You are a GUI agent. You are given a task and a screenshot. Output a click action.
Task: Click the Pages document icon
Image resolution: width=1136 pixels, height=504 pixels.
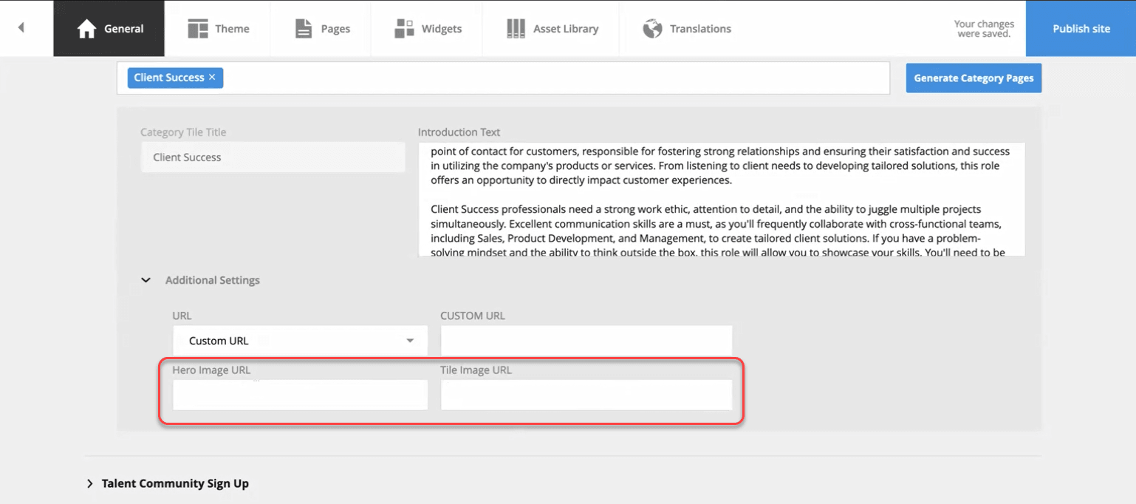(x=304, y=29)
